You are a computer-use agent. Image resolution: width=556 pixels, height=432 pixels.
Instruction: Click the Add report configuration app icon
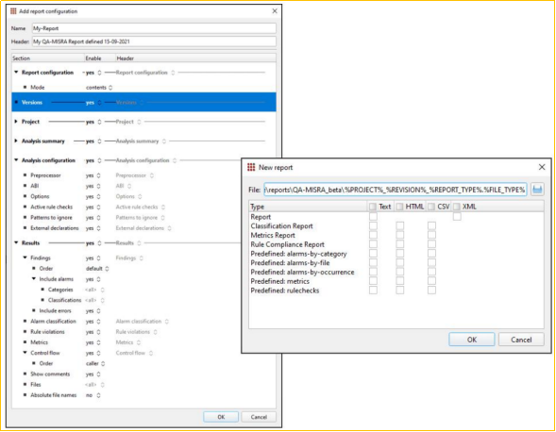click(13, 11)
